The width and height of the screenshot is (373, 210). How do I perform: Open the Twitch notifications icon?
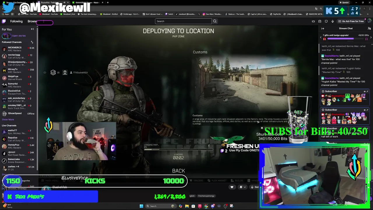326,21
